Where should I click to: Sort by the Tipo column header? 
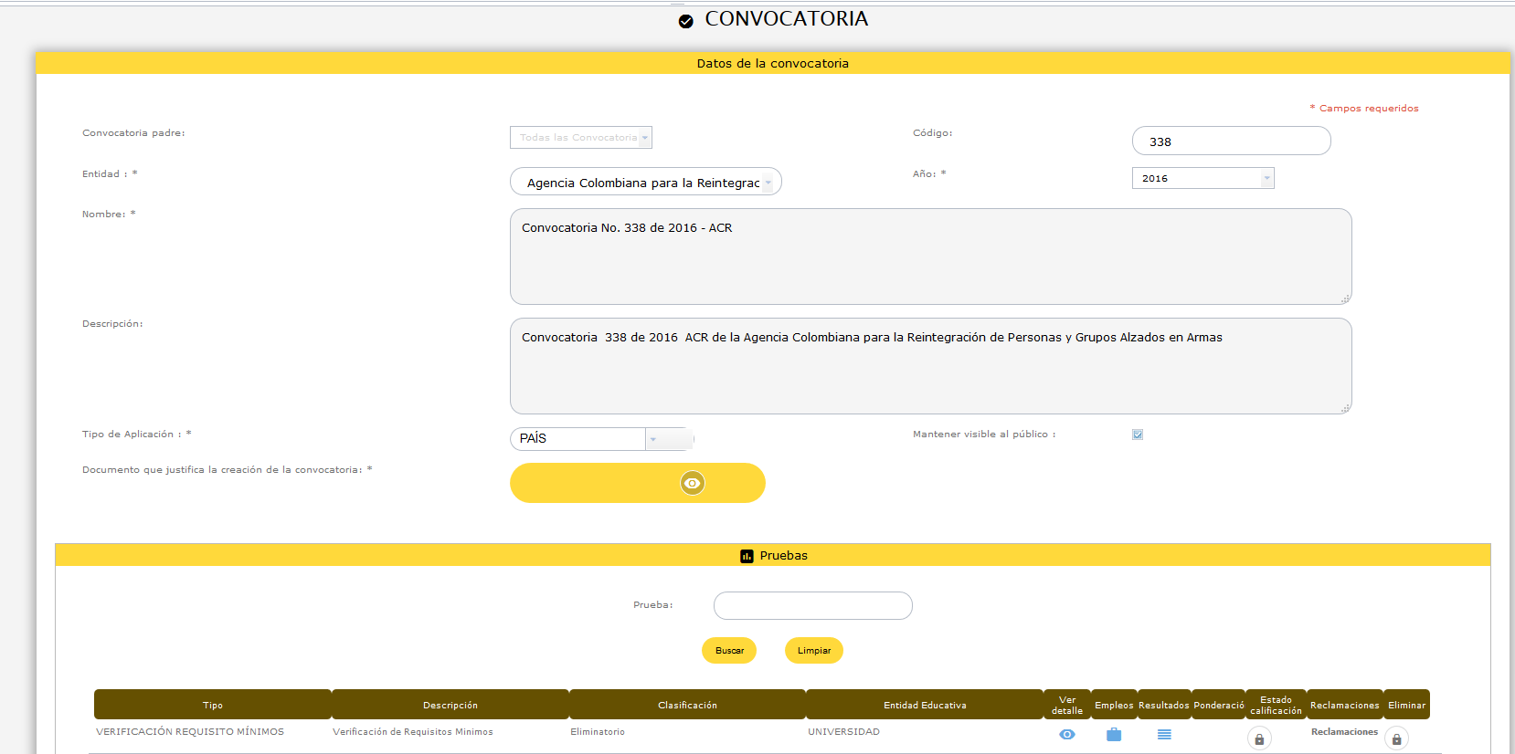click(213, 705)
